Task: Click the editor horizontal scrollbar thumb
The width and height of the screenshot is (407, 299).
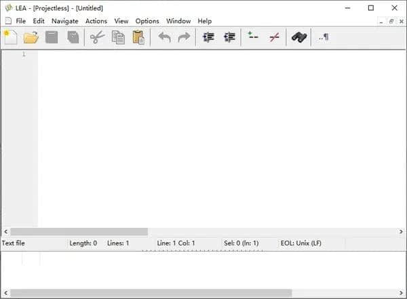Action: (x=79, y=231)
